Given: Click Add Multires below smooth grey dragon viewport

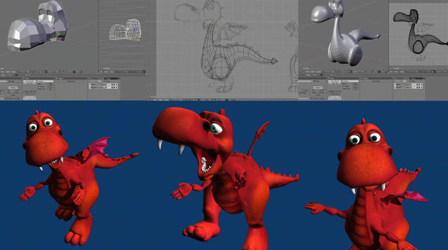Looking at the screenshot, I should pyautogui.click(x=375, y=81).
